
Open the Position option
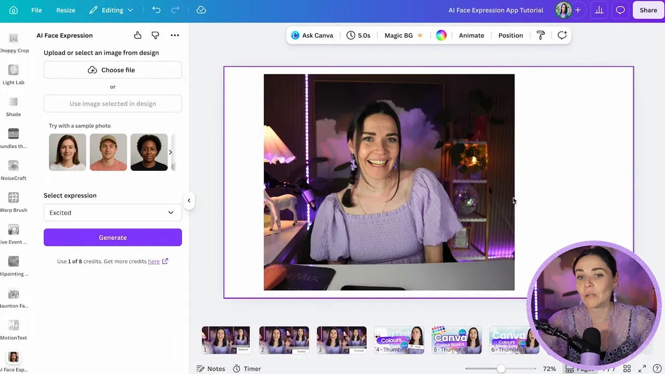click(511, 35)
